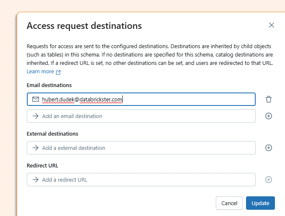Click the 'Email destinations' section label
Image resolution: width=285 pixels, height=216 pixels.
coord(49,85)
